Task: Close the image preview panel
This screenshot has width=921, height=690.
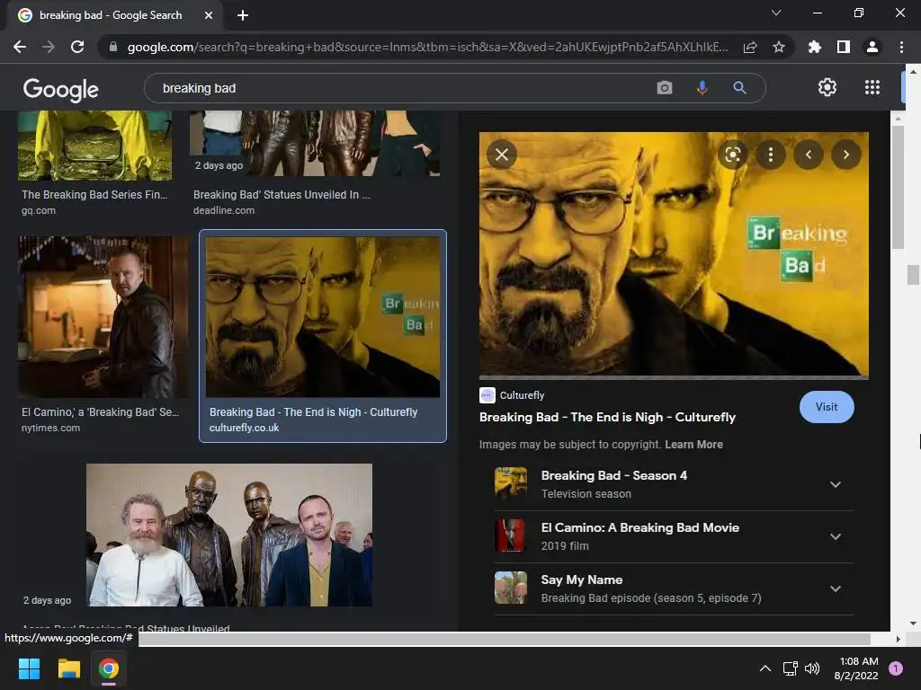Action: 502,155
